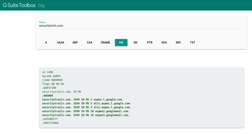Image resolution: width=252 pixels, height=134 pixels.
Task: Click the Dig title in header
Action: [41, 6]
